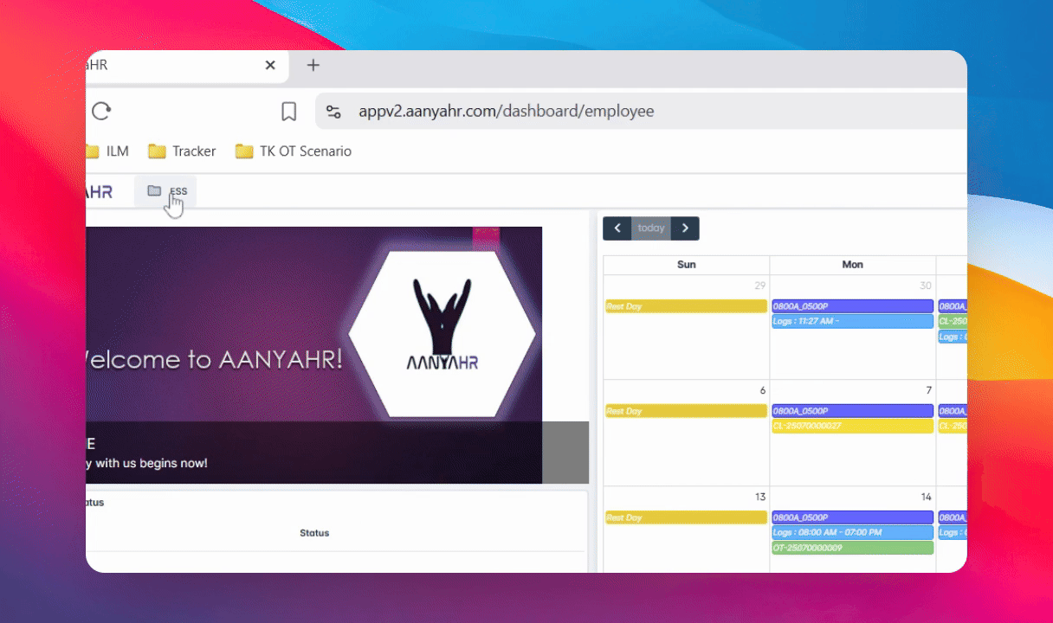Open the Tracker bookmark folder

click(x=182, y=151)
